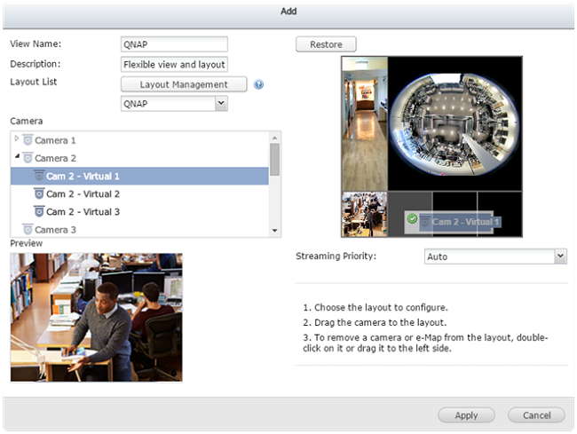Image resolution: width=577 pixels, height=434 pixels.
Task: Focus the View Name input field
Action: coord(174,44)
